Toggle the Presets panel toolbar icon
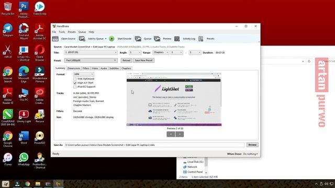335x188 pixels. pos(201,39)
